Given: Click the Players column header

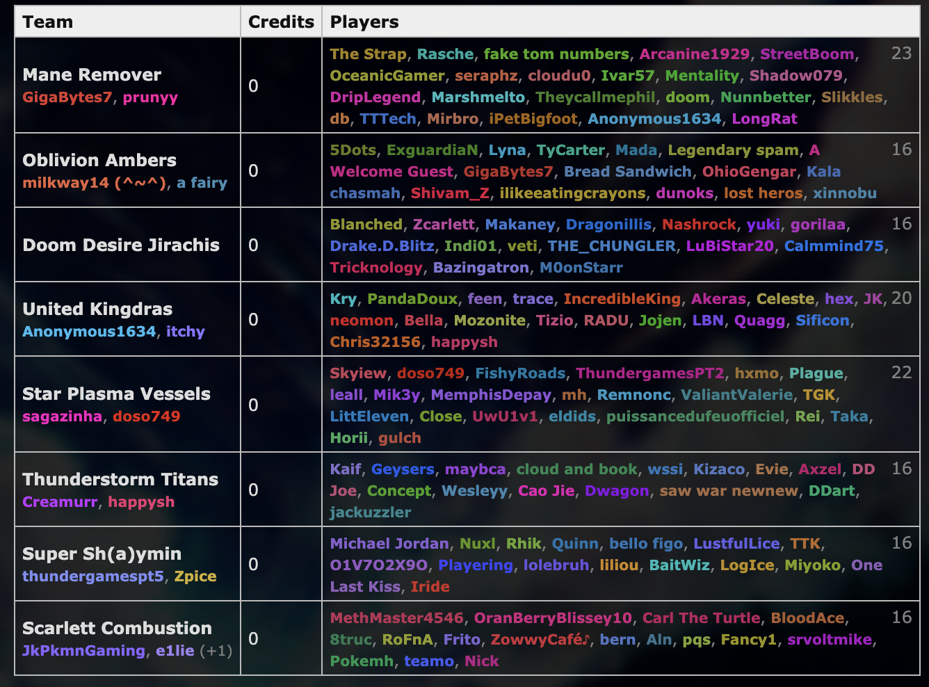Looking at the screenshot, I should pos(364,22).
